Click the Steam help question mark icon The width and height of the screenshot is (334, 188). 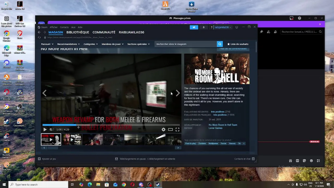212,27
